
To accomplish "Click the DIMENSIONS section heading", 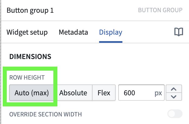I will (30, 57).
